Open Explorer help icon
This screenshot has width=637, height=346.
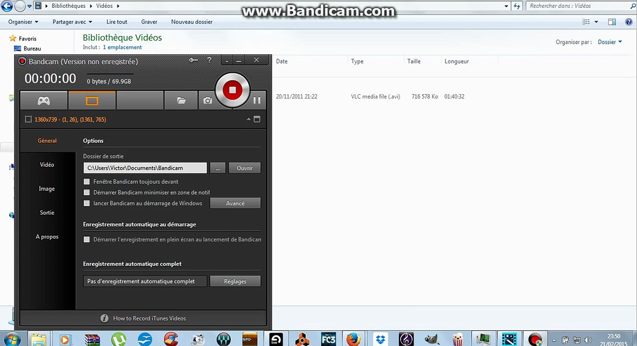pos(628,22)
